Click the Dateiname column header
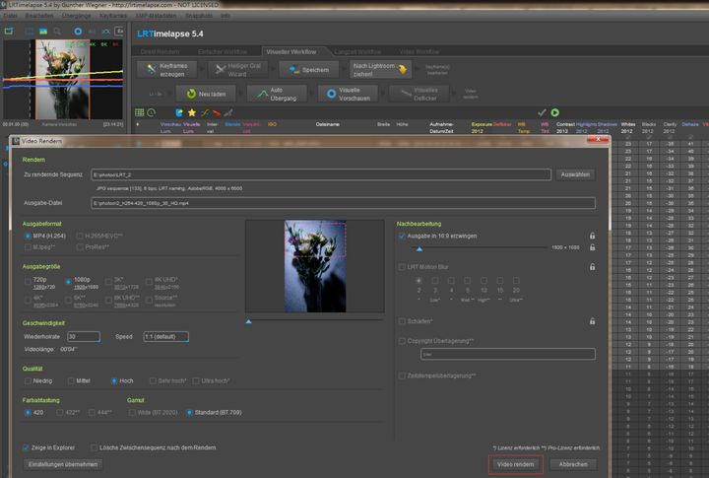 click(x=327, y=124)
